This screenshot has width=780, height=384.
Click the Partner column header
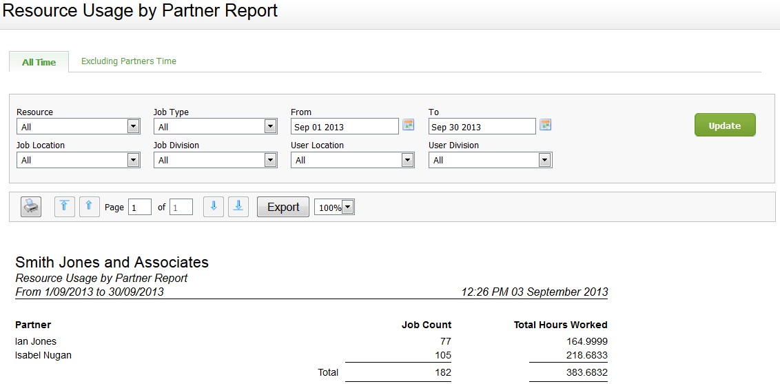pos(33,325)
